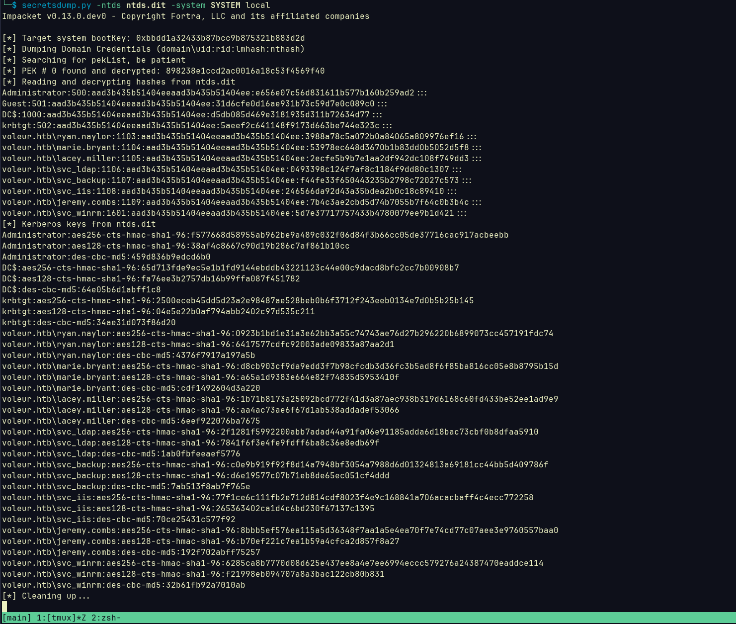Click the krbtgt aes128 key line
736x624 pixels.
click(x=159, y=312)
